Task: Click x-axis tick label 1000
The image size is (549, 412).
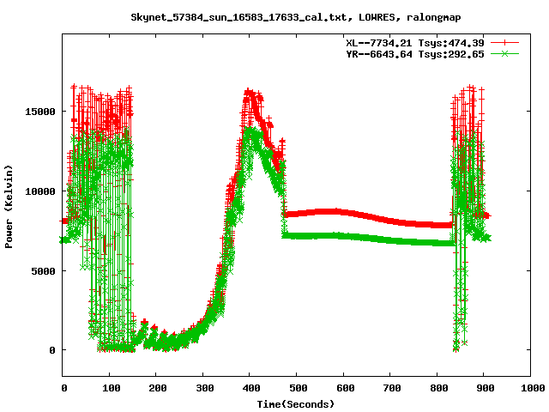Action: tap(533, 388)
